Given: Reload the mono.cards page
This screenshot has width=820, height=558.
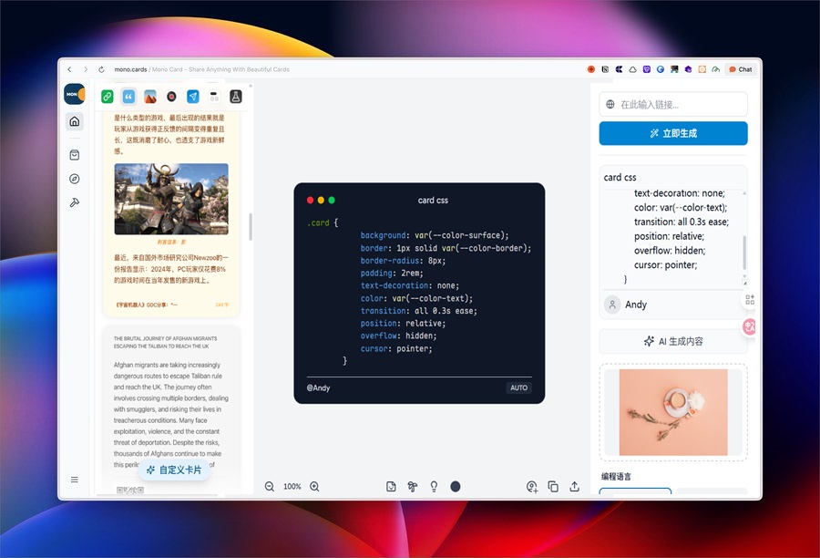Looking at the screenshot, I should 101,69.
